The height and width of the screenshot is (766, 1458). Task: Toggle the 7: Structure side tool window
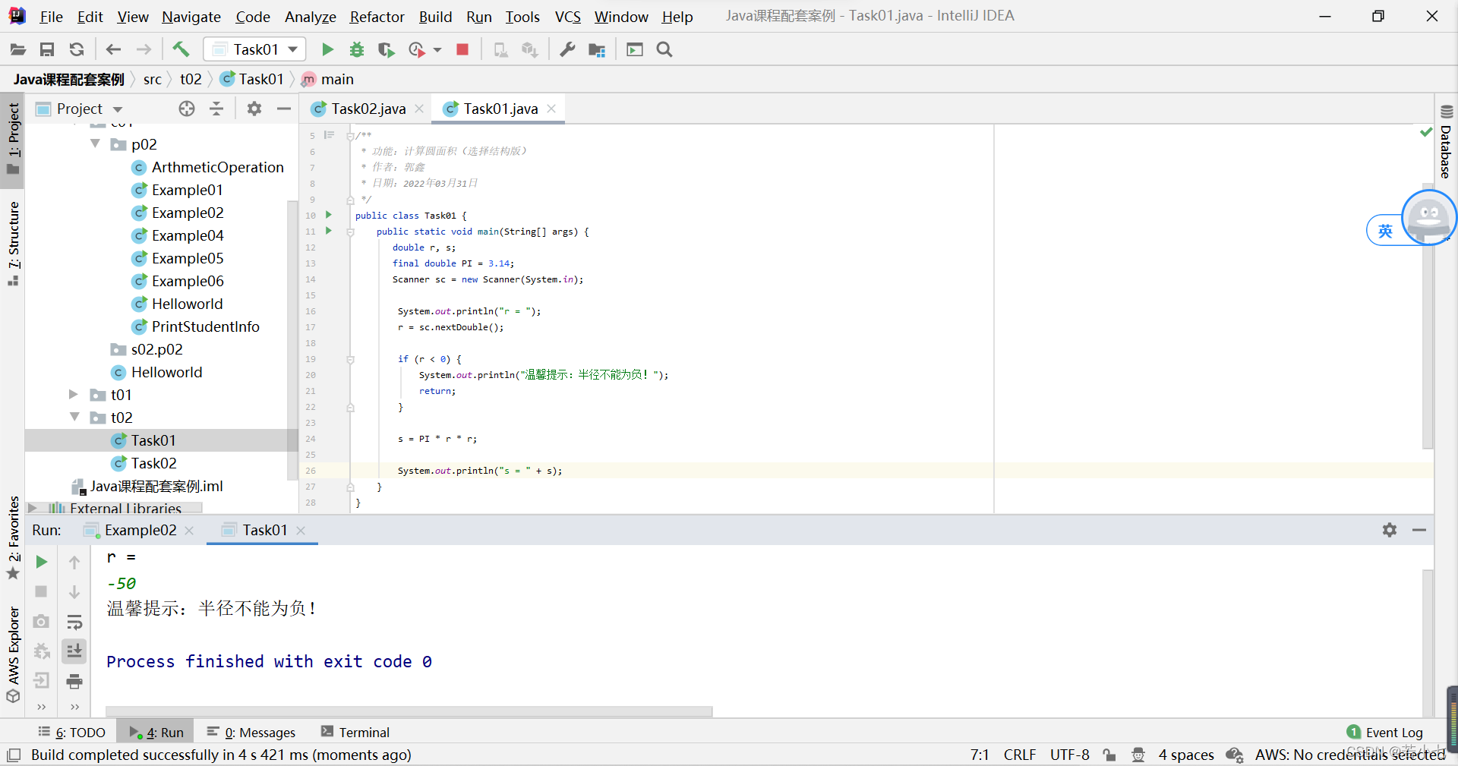pos(14,244)
